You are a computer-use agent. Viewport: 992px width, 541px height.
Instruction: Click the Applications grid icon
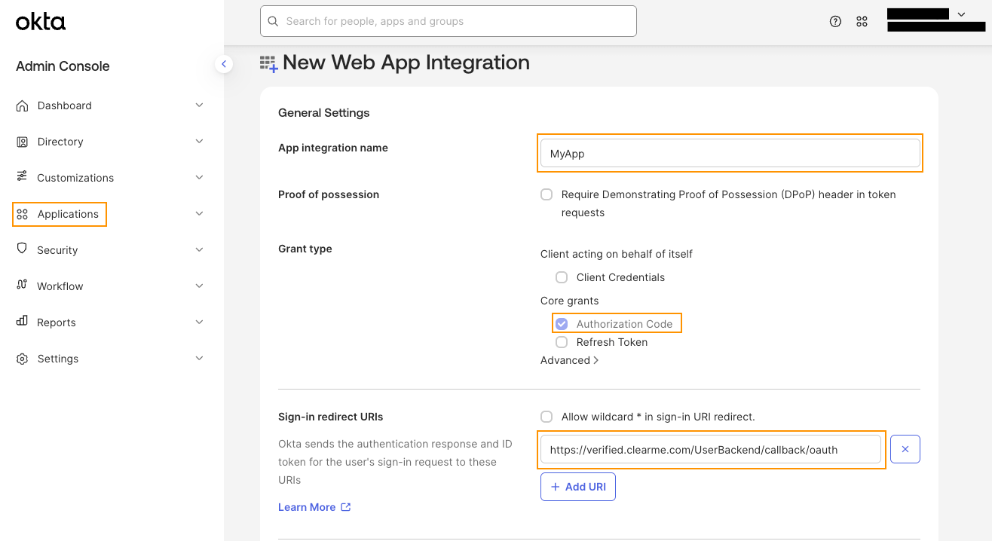[x=22, y=214]
